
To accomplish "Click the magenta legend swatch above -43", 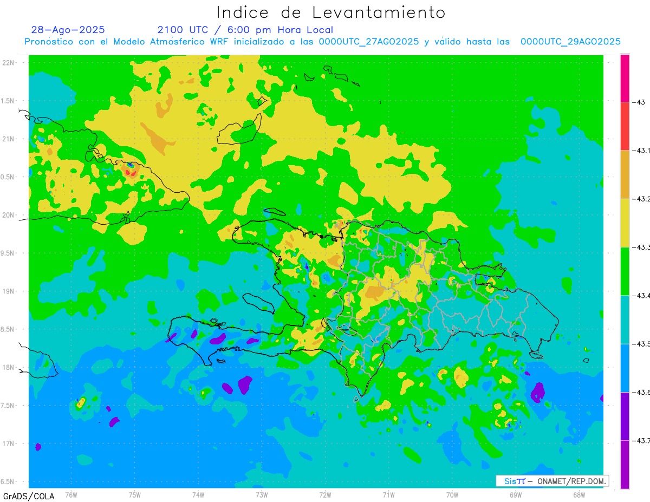I will 625,78.
